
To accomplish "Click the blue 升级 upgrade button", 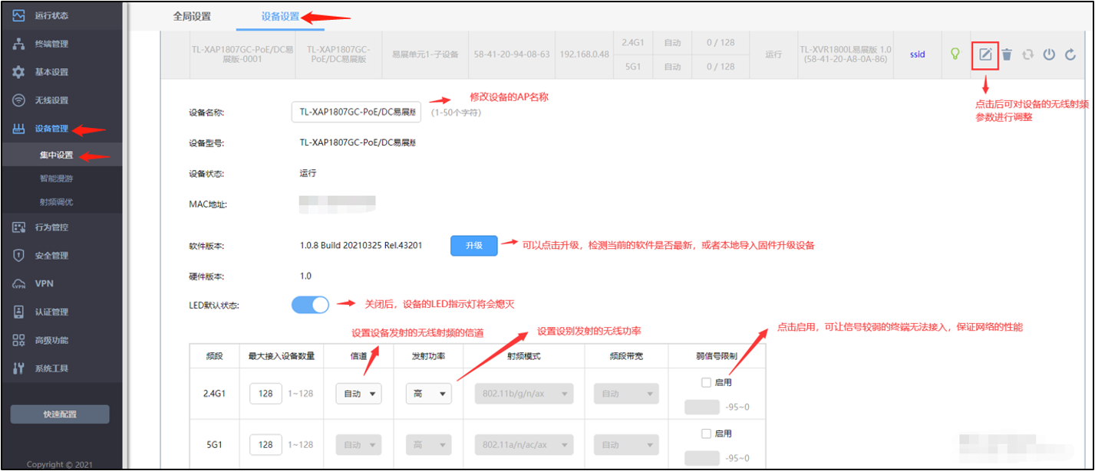I will tap(473, 246).
